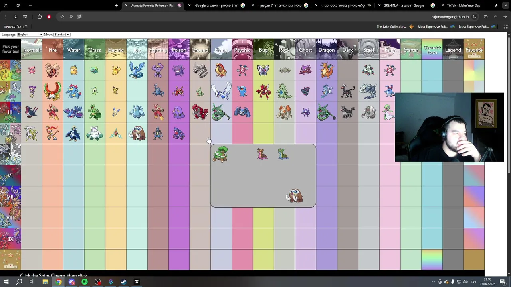Reload the page

coord(486,17)
